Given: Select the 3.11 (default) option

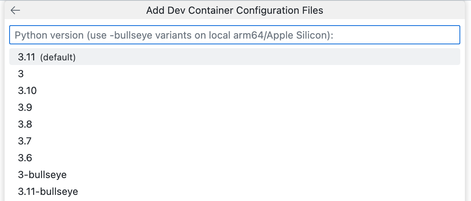Looking at the screenshot, I should pos(234,57).
